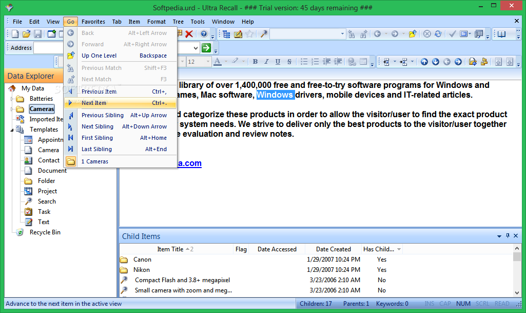
Task: Click the gray checkmark icon
Action: pyautogui.click(x=453, y=34)
